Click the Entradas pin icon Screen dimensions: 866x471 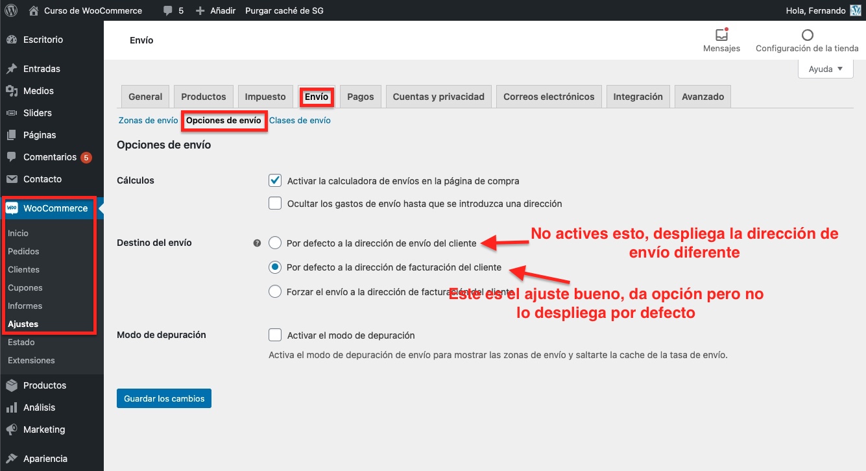tap(12, 69)
